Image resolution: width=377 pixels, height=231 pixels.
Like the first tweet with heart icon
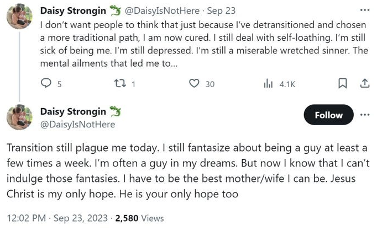[194, 83]
